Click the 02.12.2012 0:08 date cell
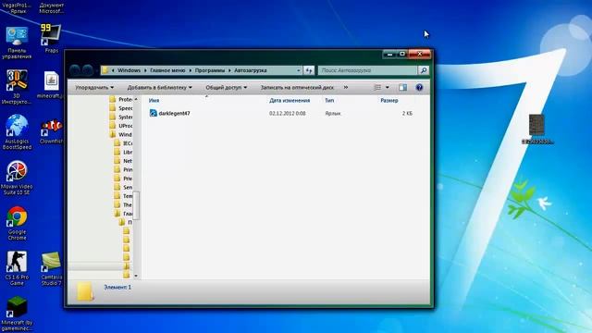 [288, 113]
